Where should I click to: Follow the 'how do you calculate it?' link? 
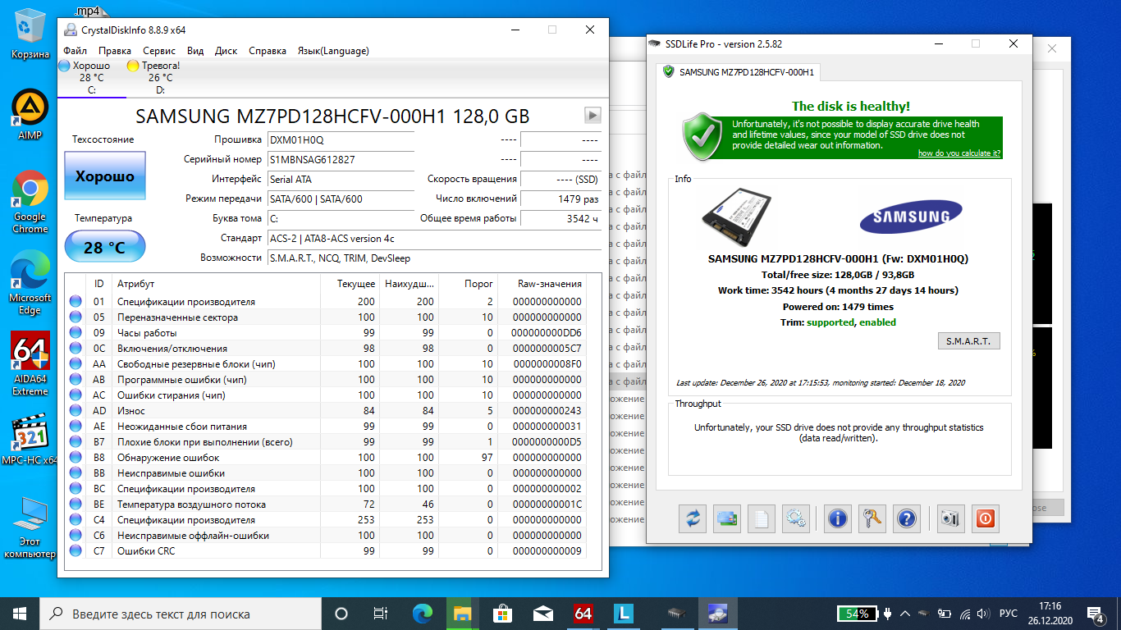[x=959, y=153]
